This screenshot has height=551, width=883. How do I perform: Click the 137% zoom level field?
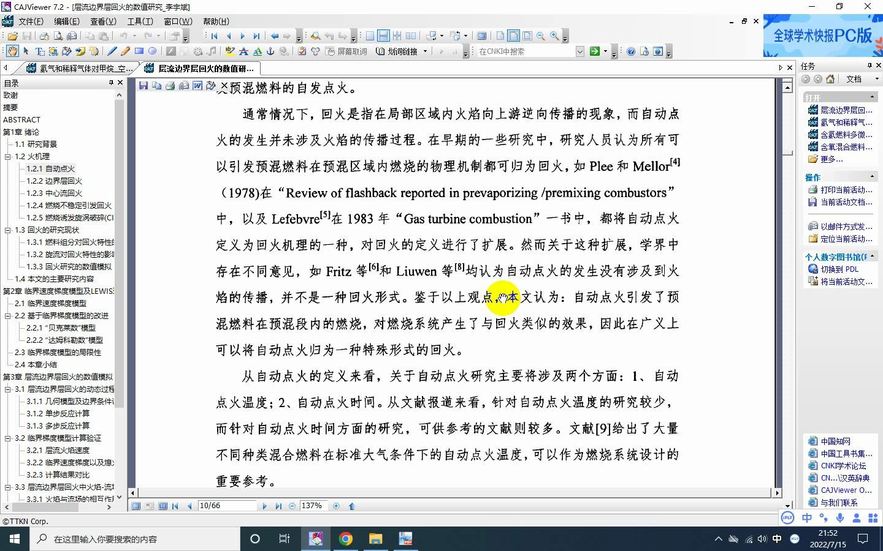313,506
